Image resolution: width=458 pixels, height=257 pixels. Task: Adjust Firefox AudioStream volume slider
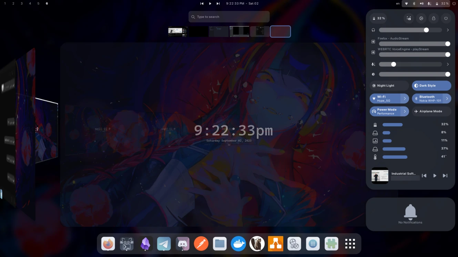(415, 44)
